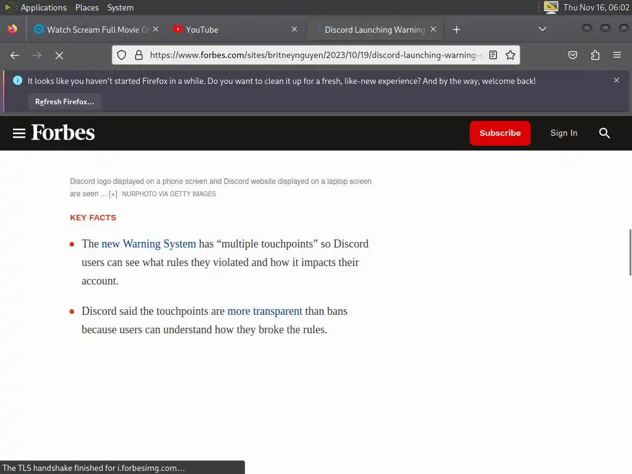Stop loading the page

pyautogui.click(x=59, y=55)
